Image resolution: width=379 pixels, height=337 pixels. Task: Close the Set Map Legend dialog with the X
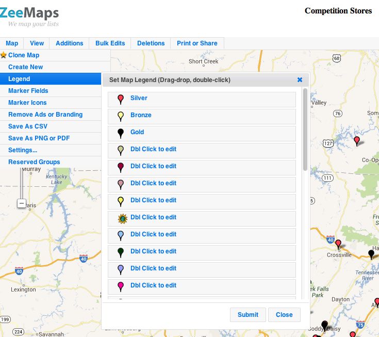click(300, 80)
